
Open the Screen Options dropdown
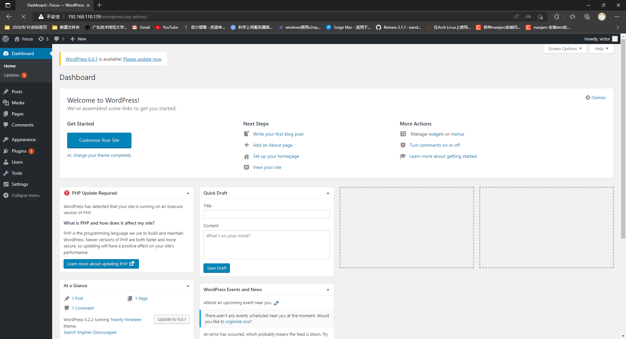(x=565, y=49)
